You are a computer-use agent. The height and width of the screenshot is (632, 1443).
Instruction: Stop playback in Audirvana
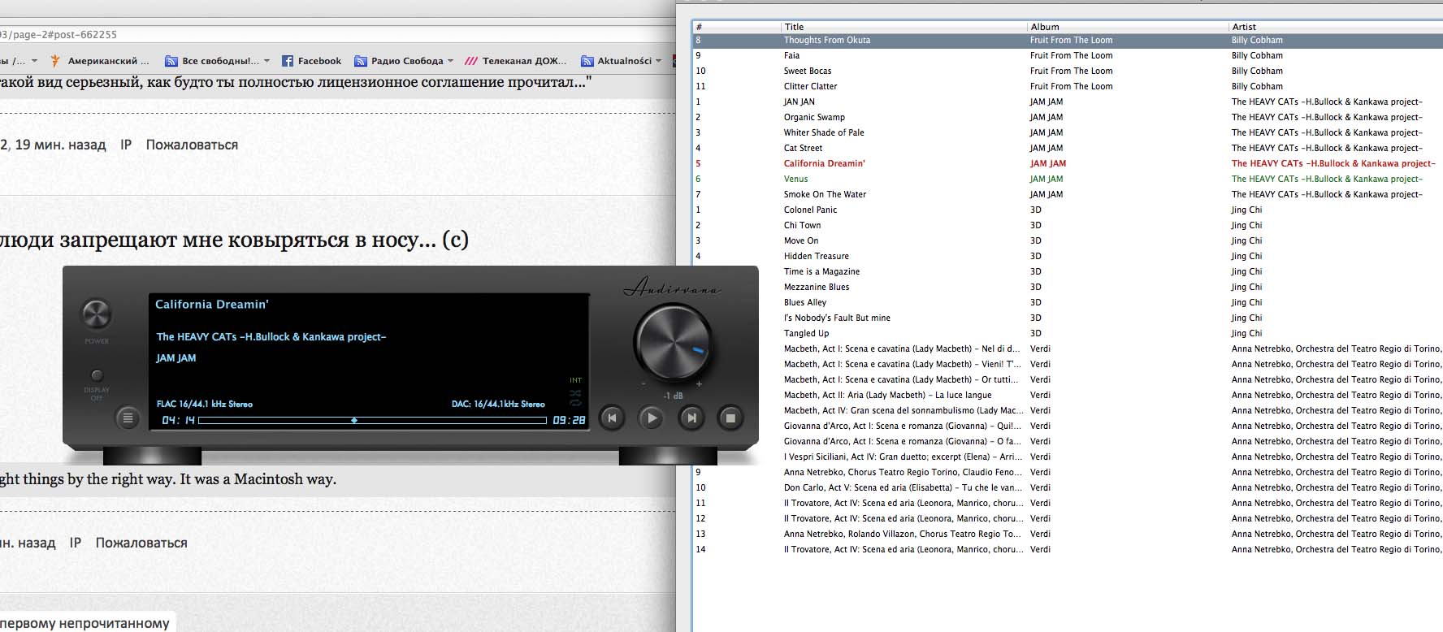point(730,418)
